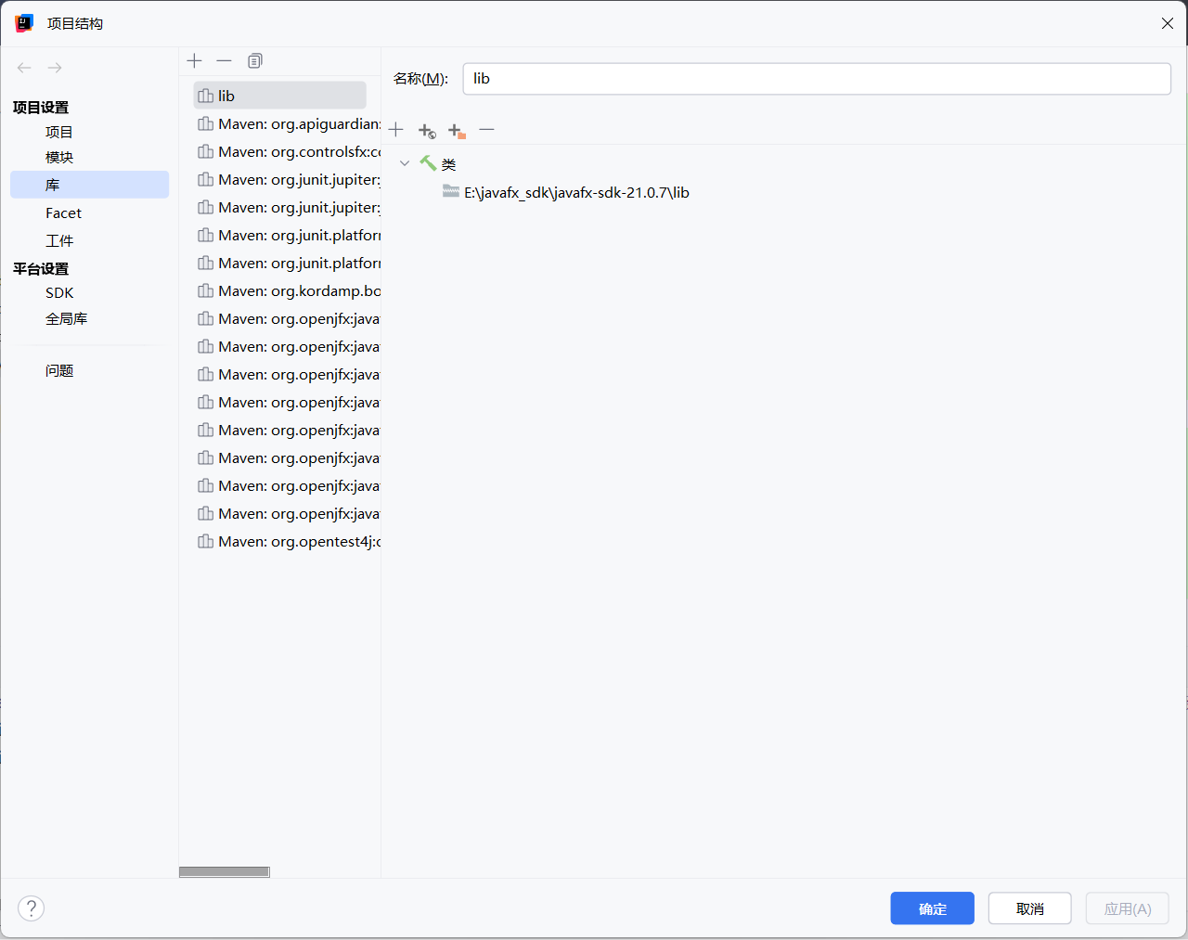The width and height of the screenshot is (1188, 940).
Task: Cancel with the 取消 button
Action: coord(1030,908)
